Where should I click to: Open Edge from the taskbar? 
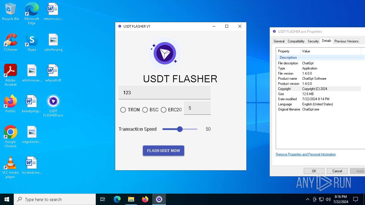click(117, 199)
